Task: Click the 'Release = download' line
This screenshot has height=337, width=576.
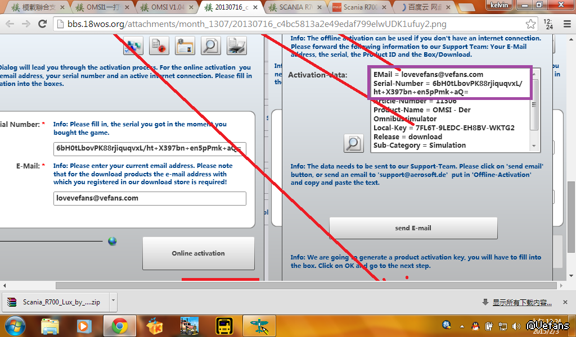Action: click(408, 137)
